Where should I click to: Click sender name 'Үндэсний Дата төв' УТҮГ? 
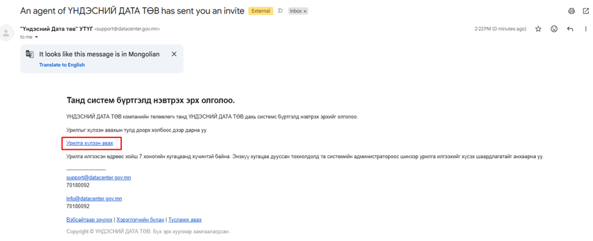click(56, 29)
